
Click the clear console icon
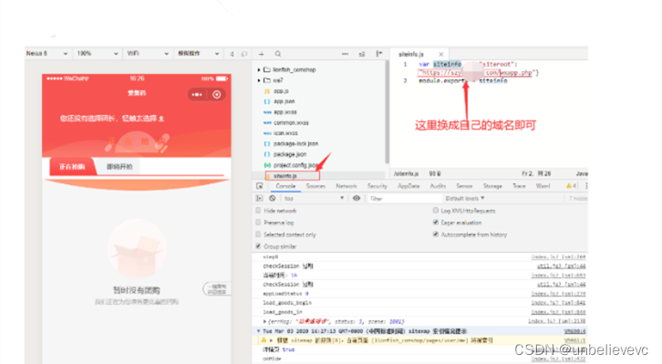(273, 198)
